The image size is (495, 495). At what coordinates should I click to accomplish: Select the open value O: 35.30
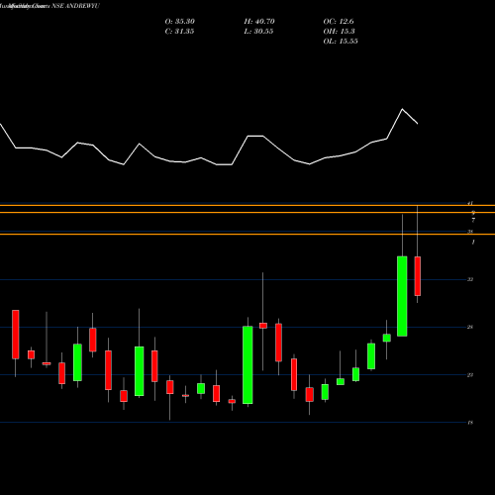tap(180, 22)
